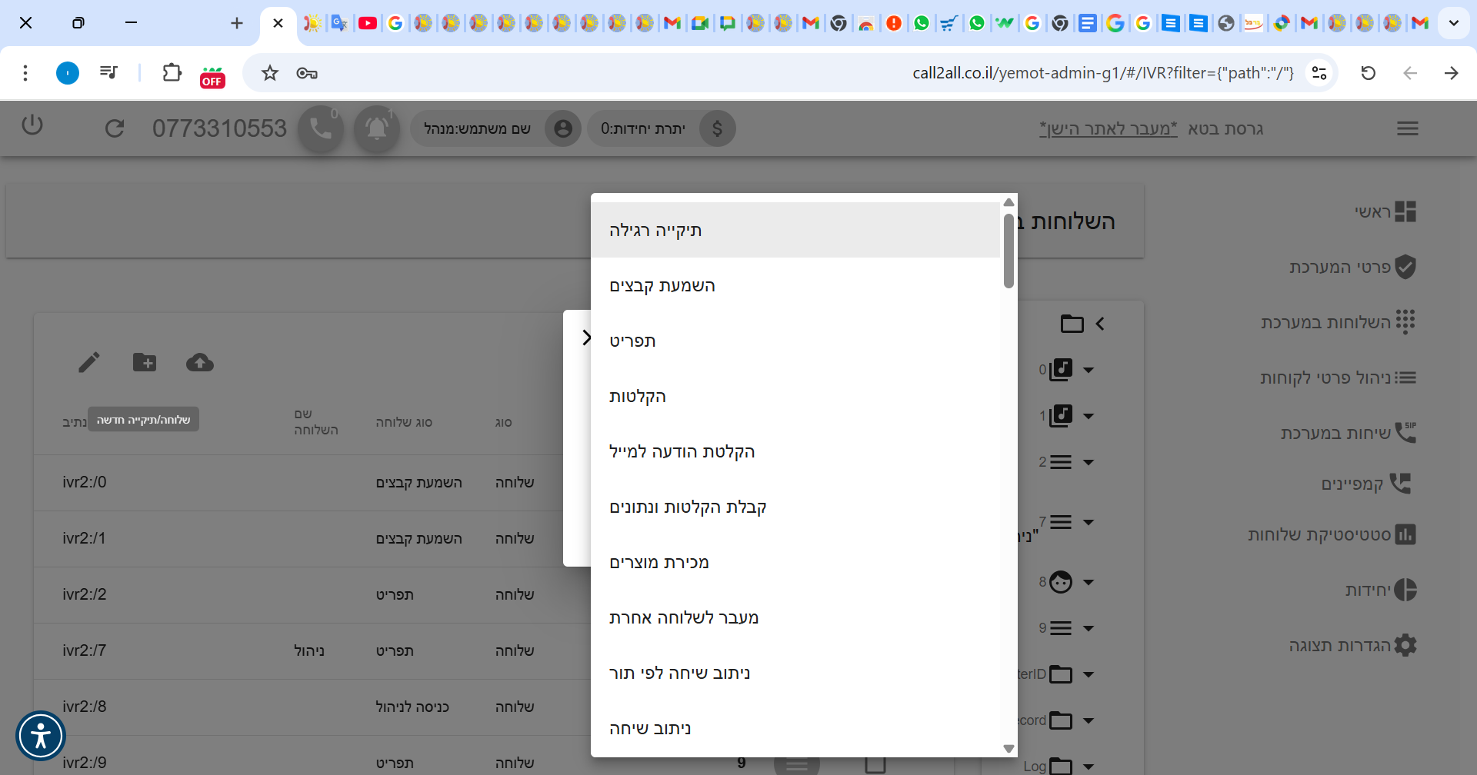Click the 'מעבר לאתר הישן' link
1477x775 pixels.
[1108, 128]
